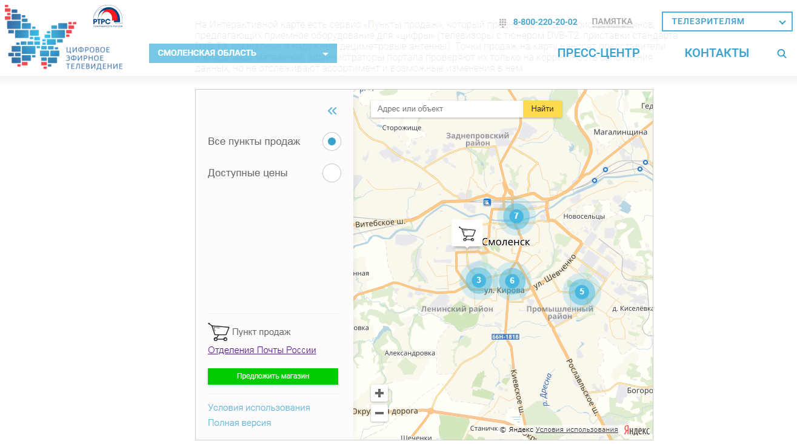Click the Смоленск city label on map
The height and width of the screenshot is (444, 797).
tap(506, 242)
